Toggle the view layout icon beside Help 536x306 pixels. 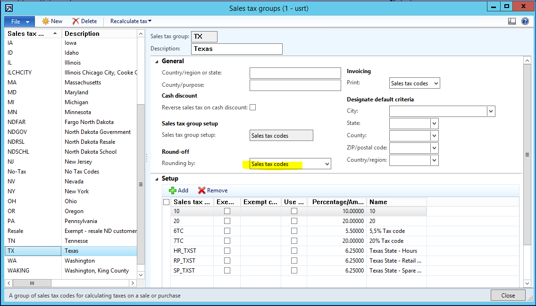click(512, 21)
